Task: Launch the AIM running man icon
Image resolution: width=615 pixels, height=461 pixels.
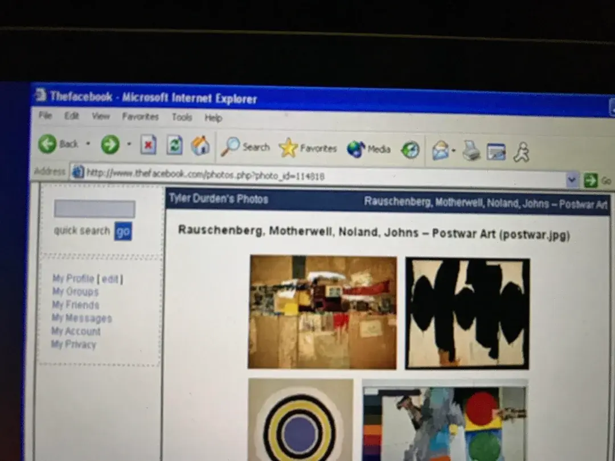Action: click(x=522, y=152)
